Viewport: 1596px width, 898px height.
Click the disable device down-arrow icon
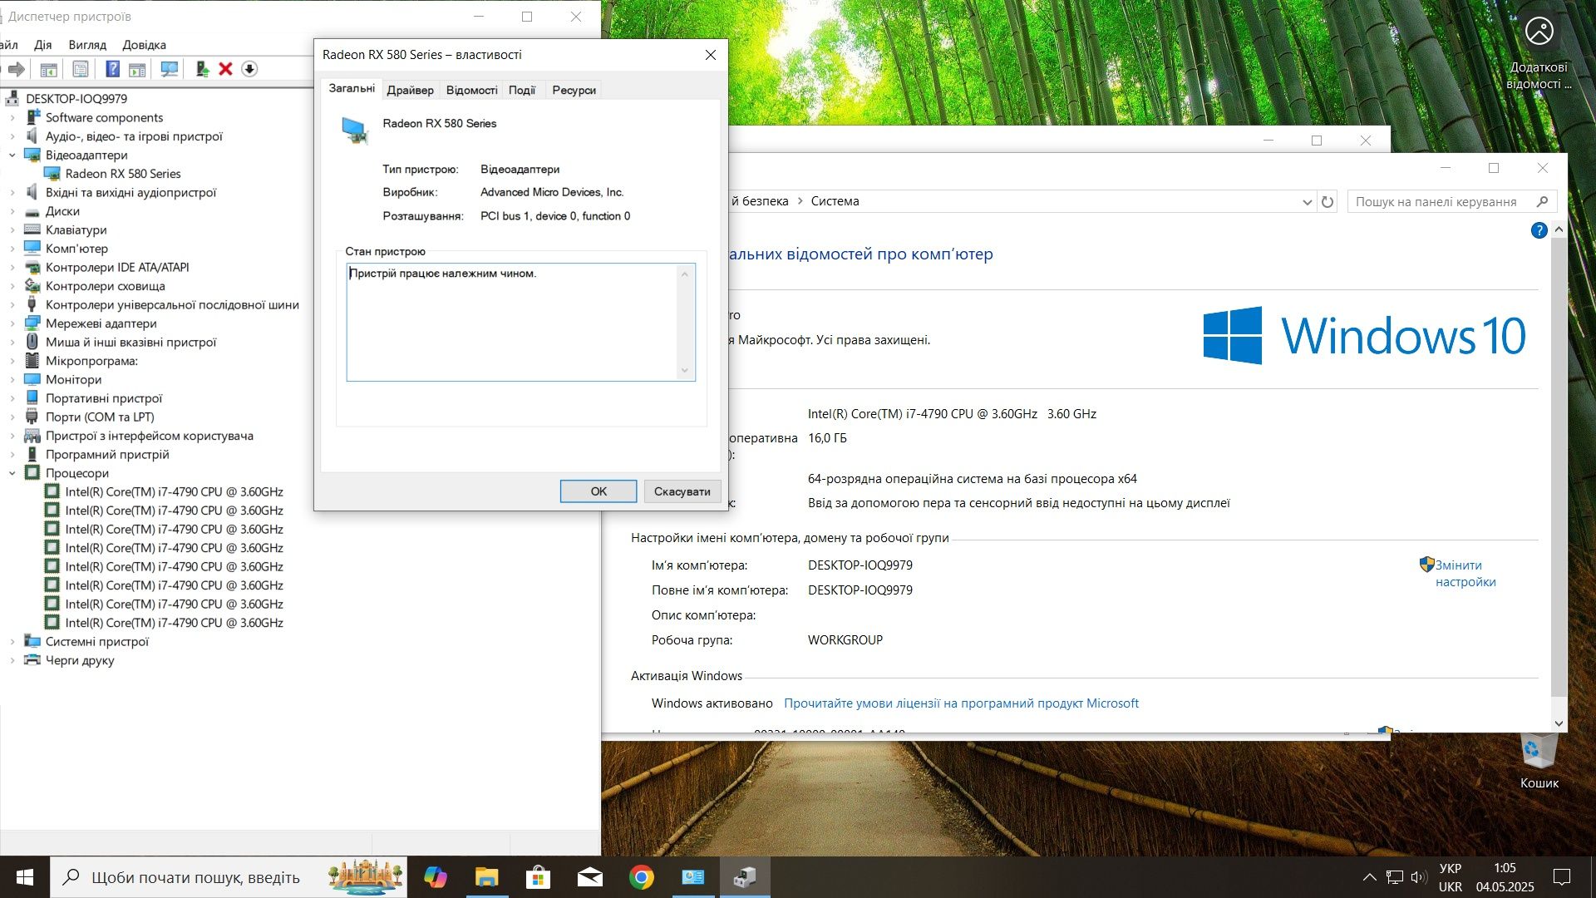tap(249, 69)
